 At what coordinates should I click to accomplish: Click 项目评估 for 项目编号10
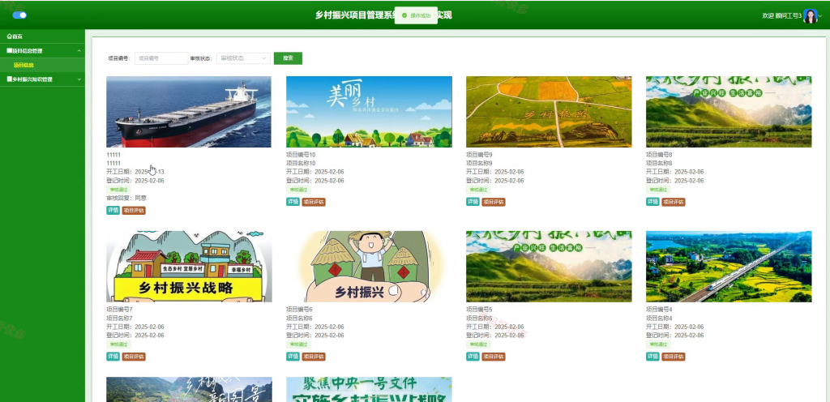click(314, 202)
